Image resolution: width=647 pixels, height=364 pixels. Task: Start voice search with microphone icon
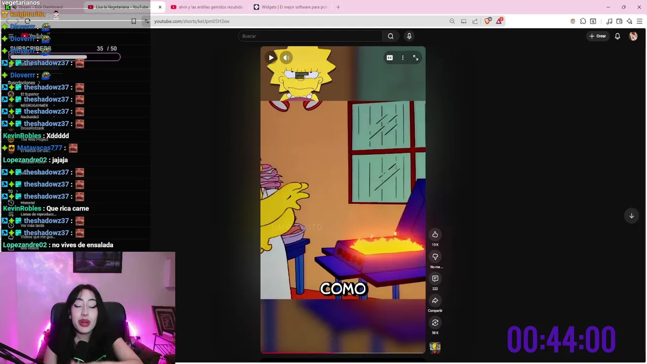point(409,36)
